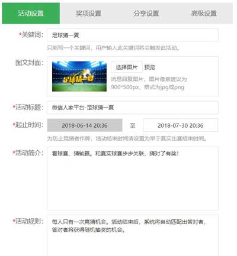The height and width of the screenshot is (256, 237).
Task: Click inside the 活动简介 text area
Action: point(133,179)
